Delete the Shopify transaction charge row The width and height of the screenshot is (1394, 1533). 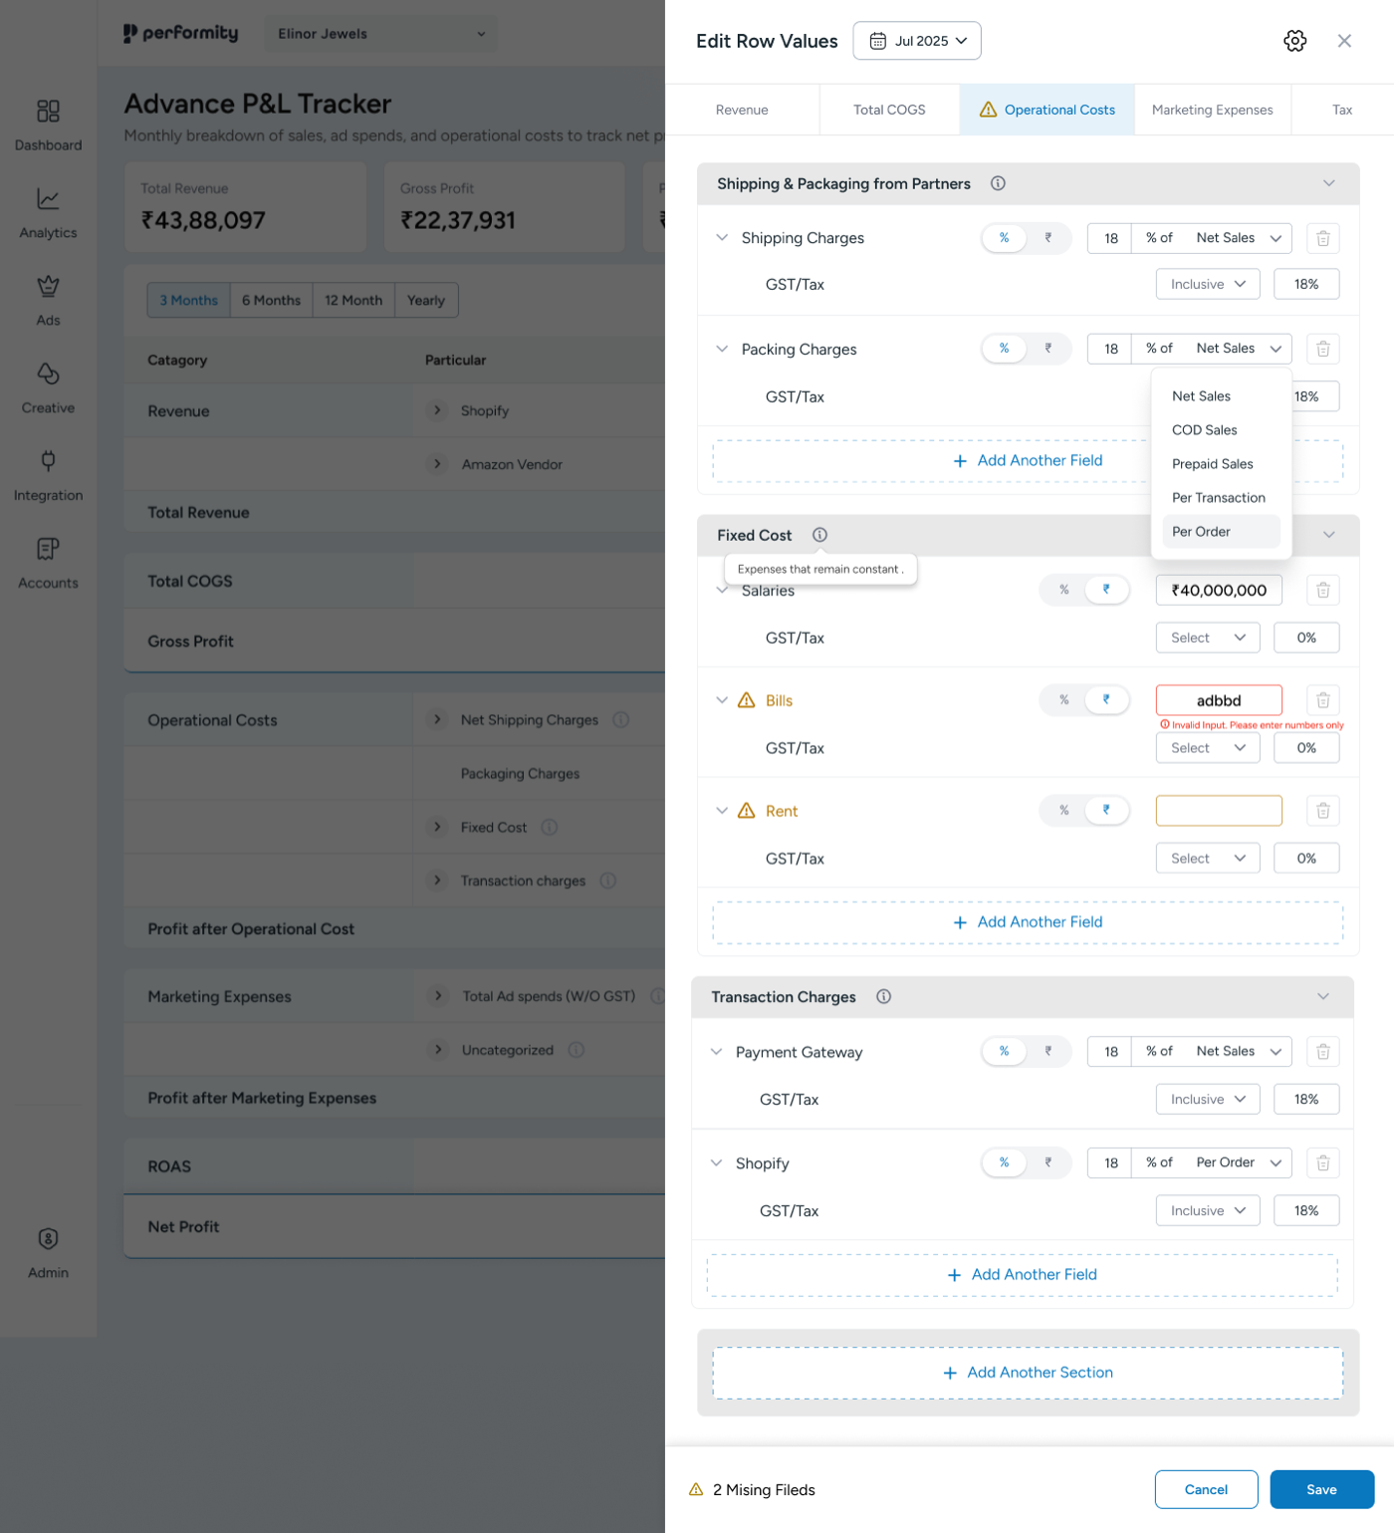tap(1322, 1162)
